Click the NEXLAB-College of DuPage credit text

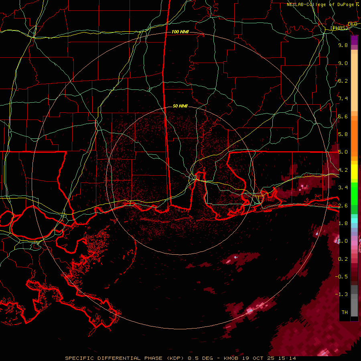click(x=323, y=4)
